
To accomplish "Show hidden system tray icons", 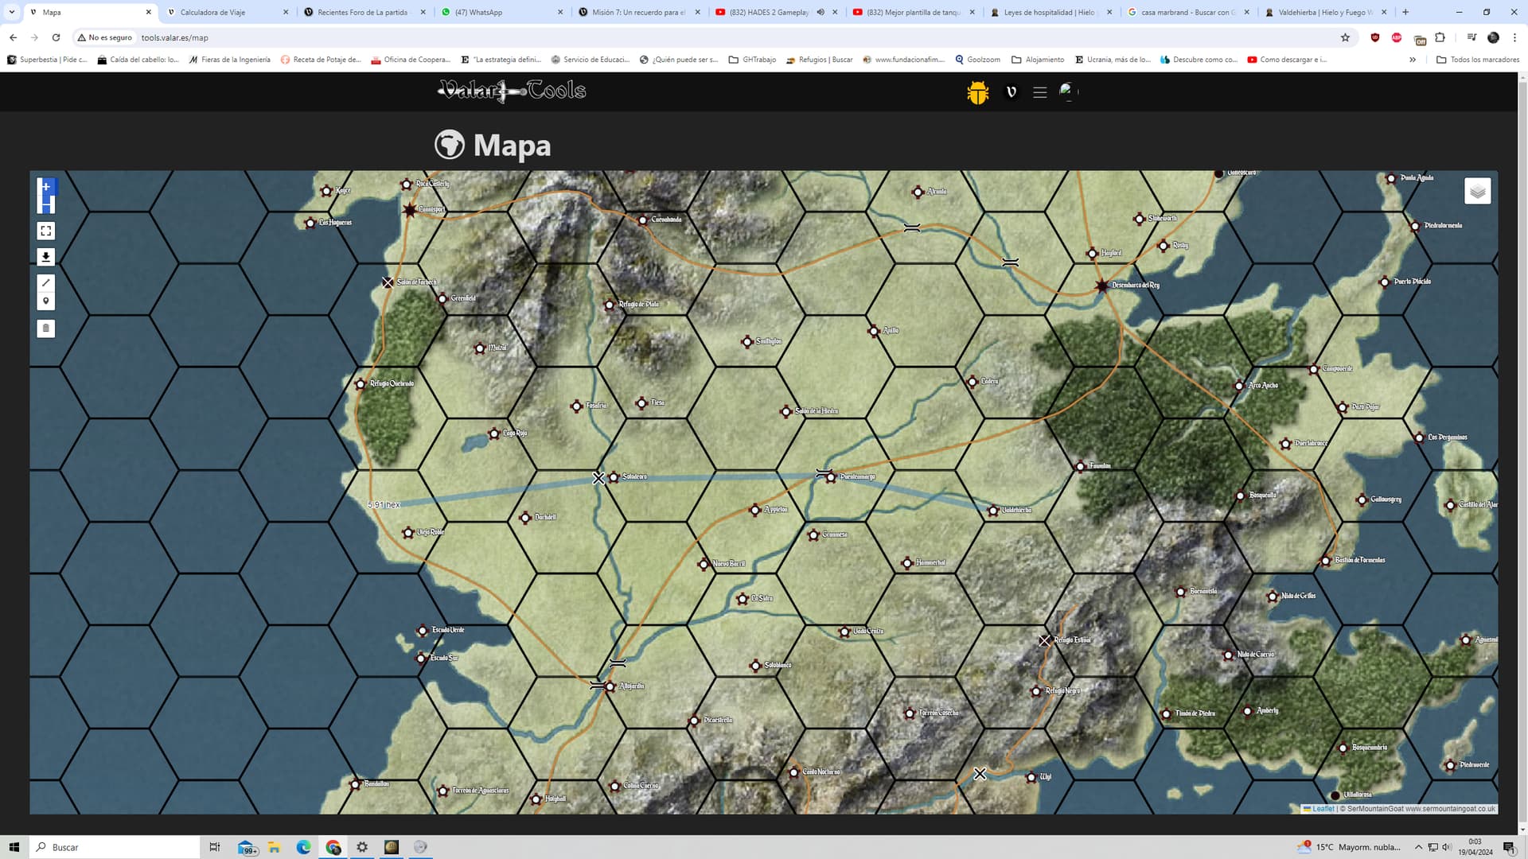I will pos(1418,847).
